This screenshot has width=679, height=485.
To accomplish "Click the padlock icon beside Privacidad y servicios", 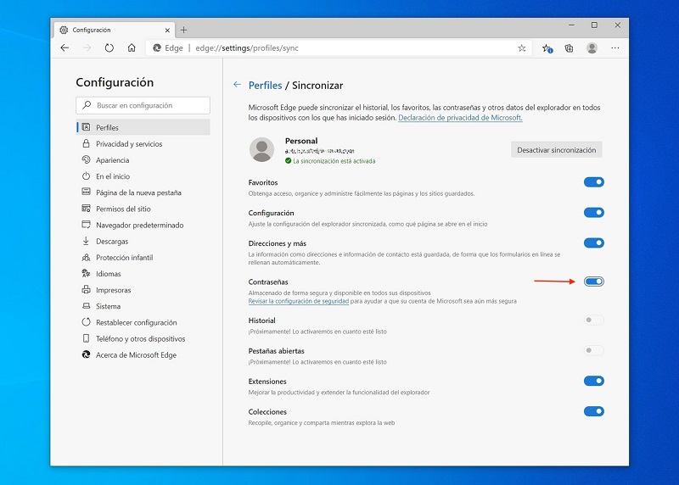I will [x=87, y=143].
